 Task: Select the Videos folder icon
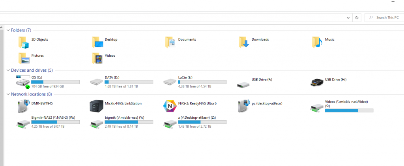coord(97,58)
